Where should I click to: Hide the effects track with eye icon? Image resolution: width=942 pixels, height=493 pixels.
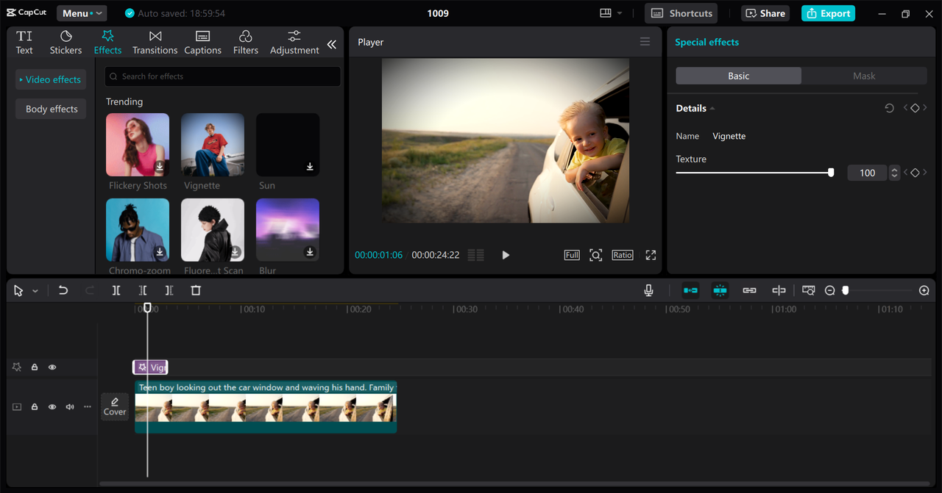(52, 367)
